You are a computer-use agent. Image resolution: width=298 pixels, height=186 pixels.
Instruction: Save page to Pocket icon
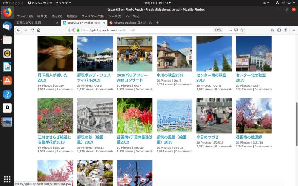coord(235,30)
